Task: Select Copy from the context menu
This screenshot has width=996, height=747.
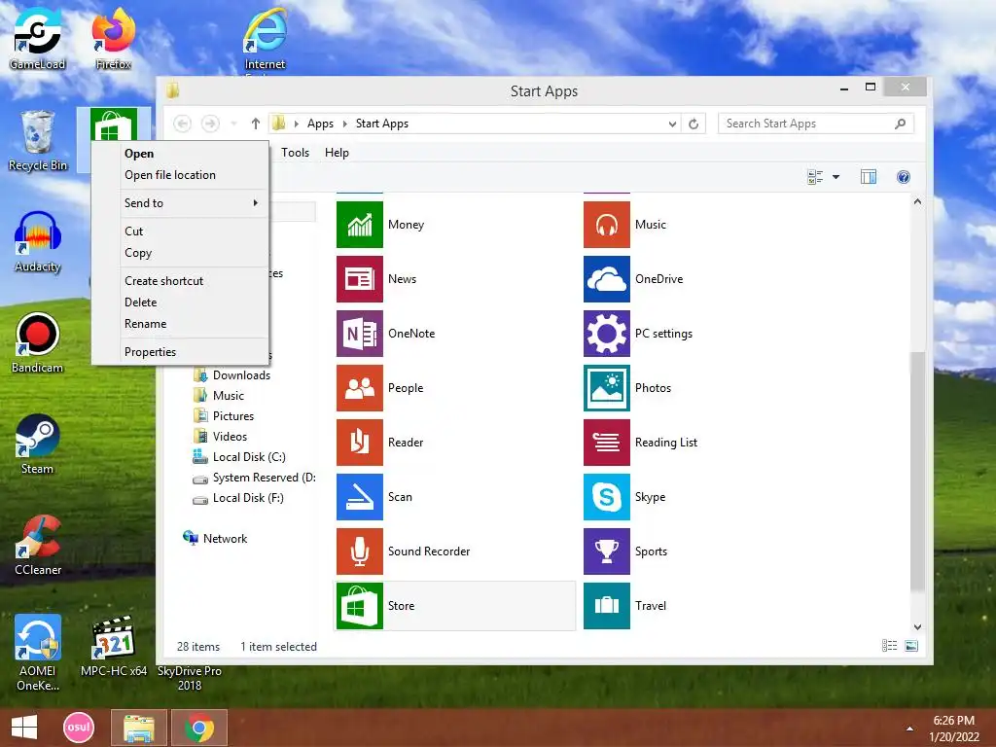Action: pos(138,253)
